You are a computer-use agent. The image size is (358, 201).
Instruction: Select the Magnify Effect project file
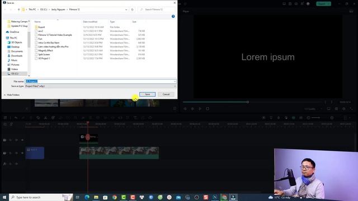(x=45, y=51)
